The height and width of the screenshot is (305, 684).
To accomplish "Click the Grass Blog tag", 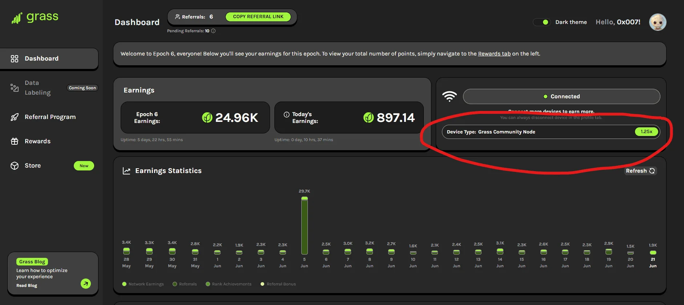I will (x=32, y=261).
